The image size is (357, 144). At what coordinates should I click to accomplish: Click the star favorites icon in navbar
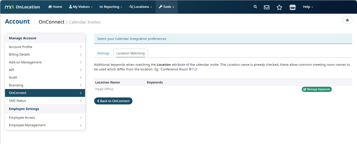(279, 7)
